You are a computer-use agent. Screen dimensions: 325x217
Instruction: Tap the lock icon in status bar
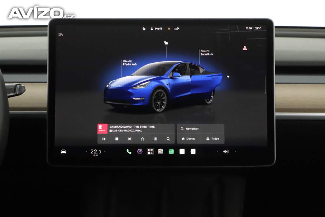144,29
